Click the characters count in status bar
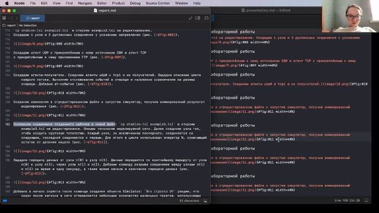 click(x=189, y=201)
